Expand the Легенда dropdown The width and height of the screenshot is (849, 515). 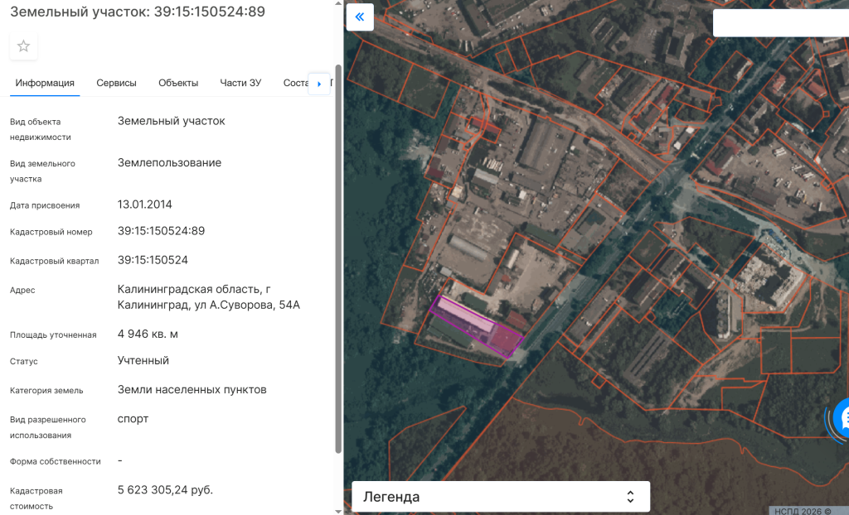point(501,497)
